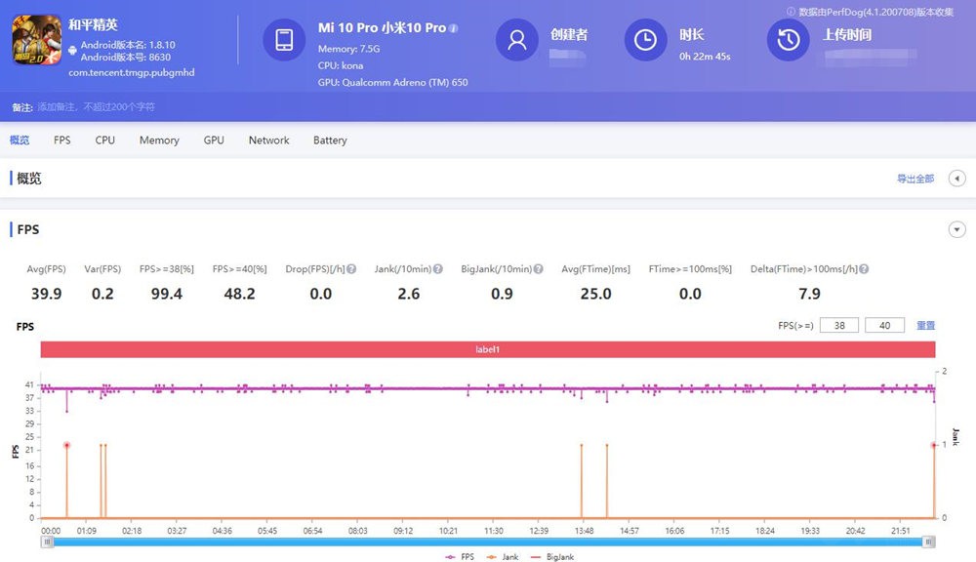Click the FPS>=38[%] value 99.4
The height and width of the screenshot is (562, 976).
[167, 294]
